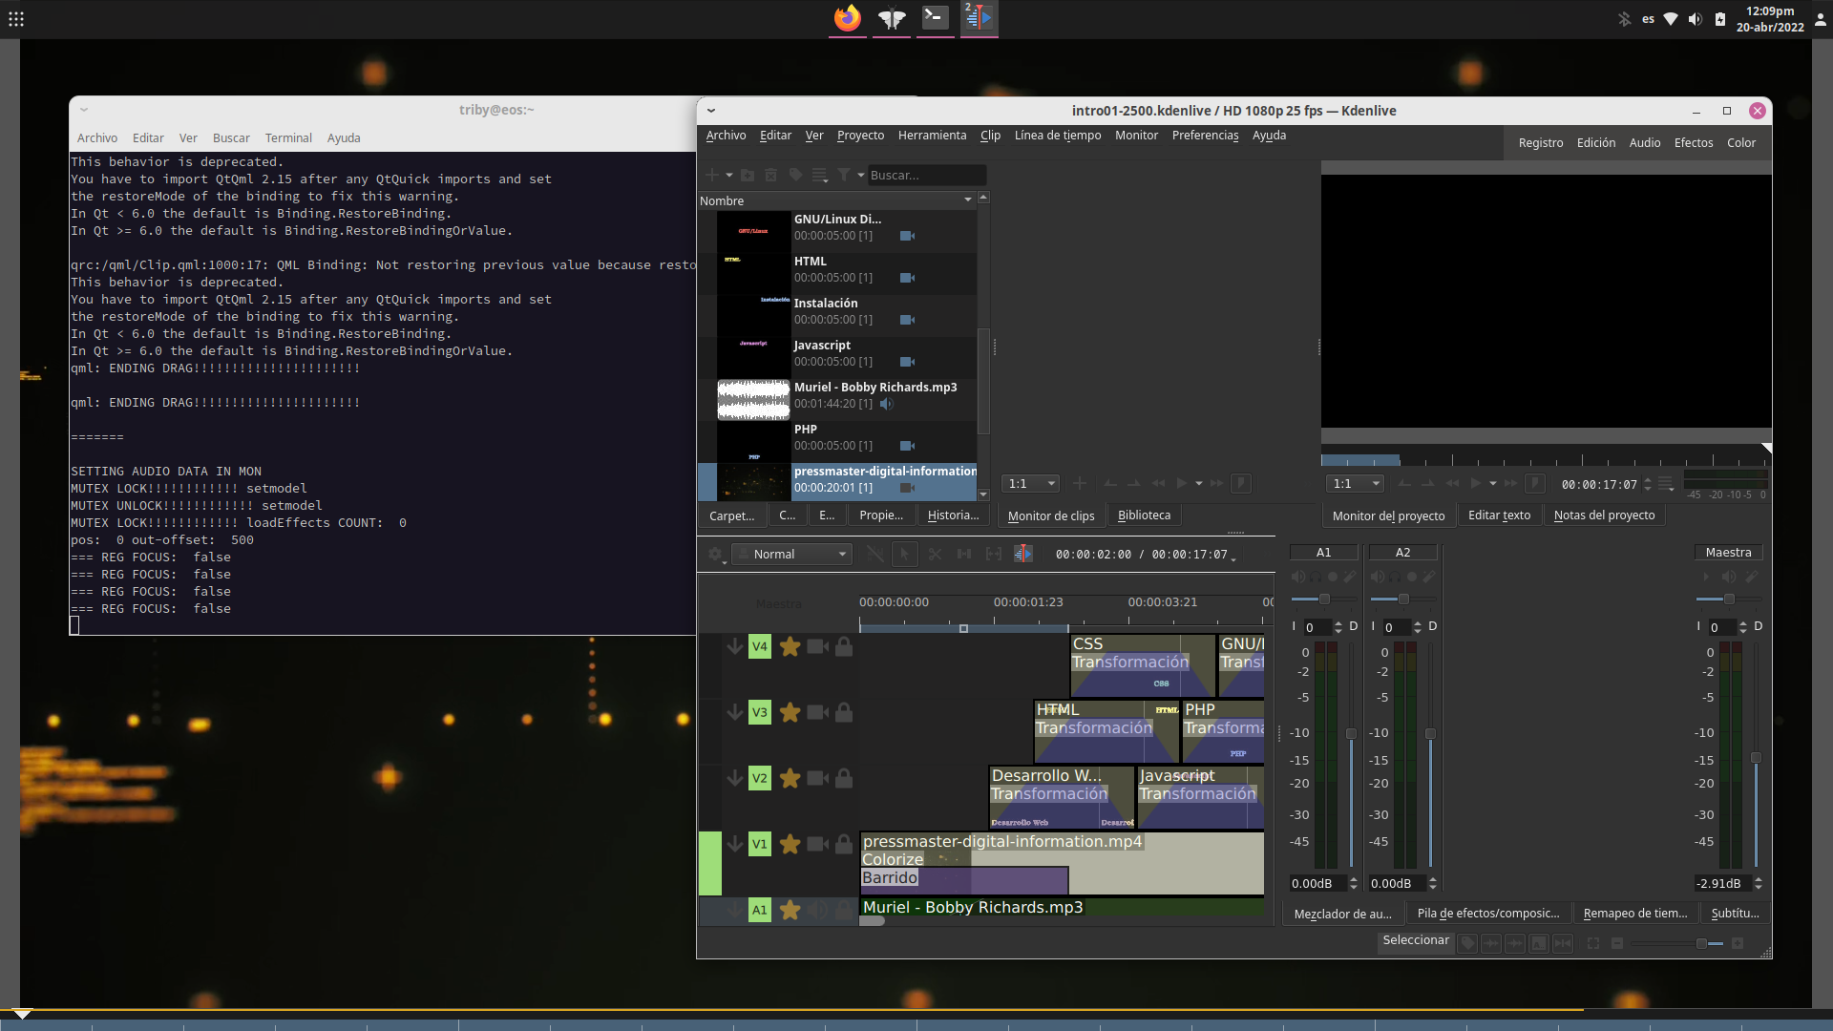This screenshot has width=1833, height=1031.
Task: Play in the project monitor
Action: (1475, 484)
